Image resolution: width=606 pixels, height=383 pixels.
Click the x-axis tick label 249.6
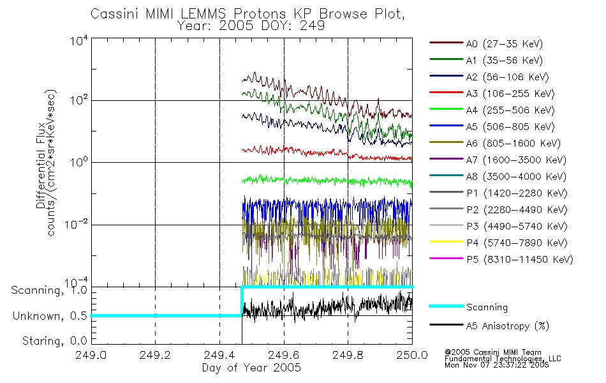284,355
